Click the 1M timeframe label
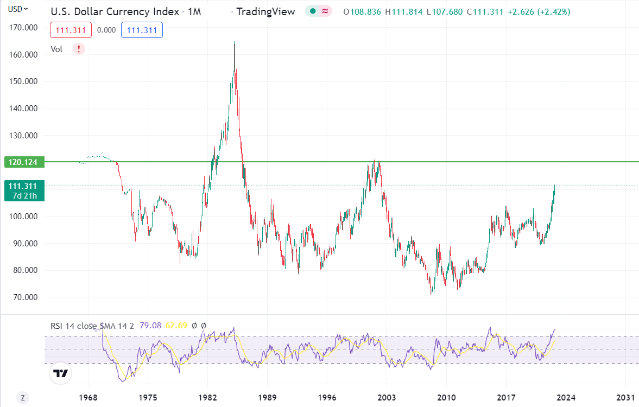This screenshot has width=639, height=407. click(194, 12)
